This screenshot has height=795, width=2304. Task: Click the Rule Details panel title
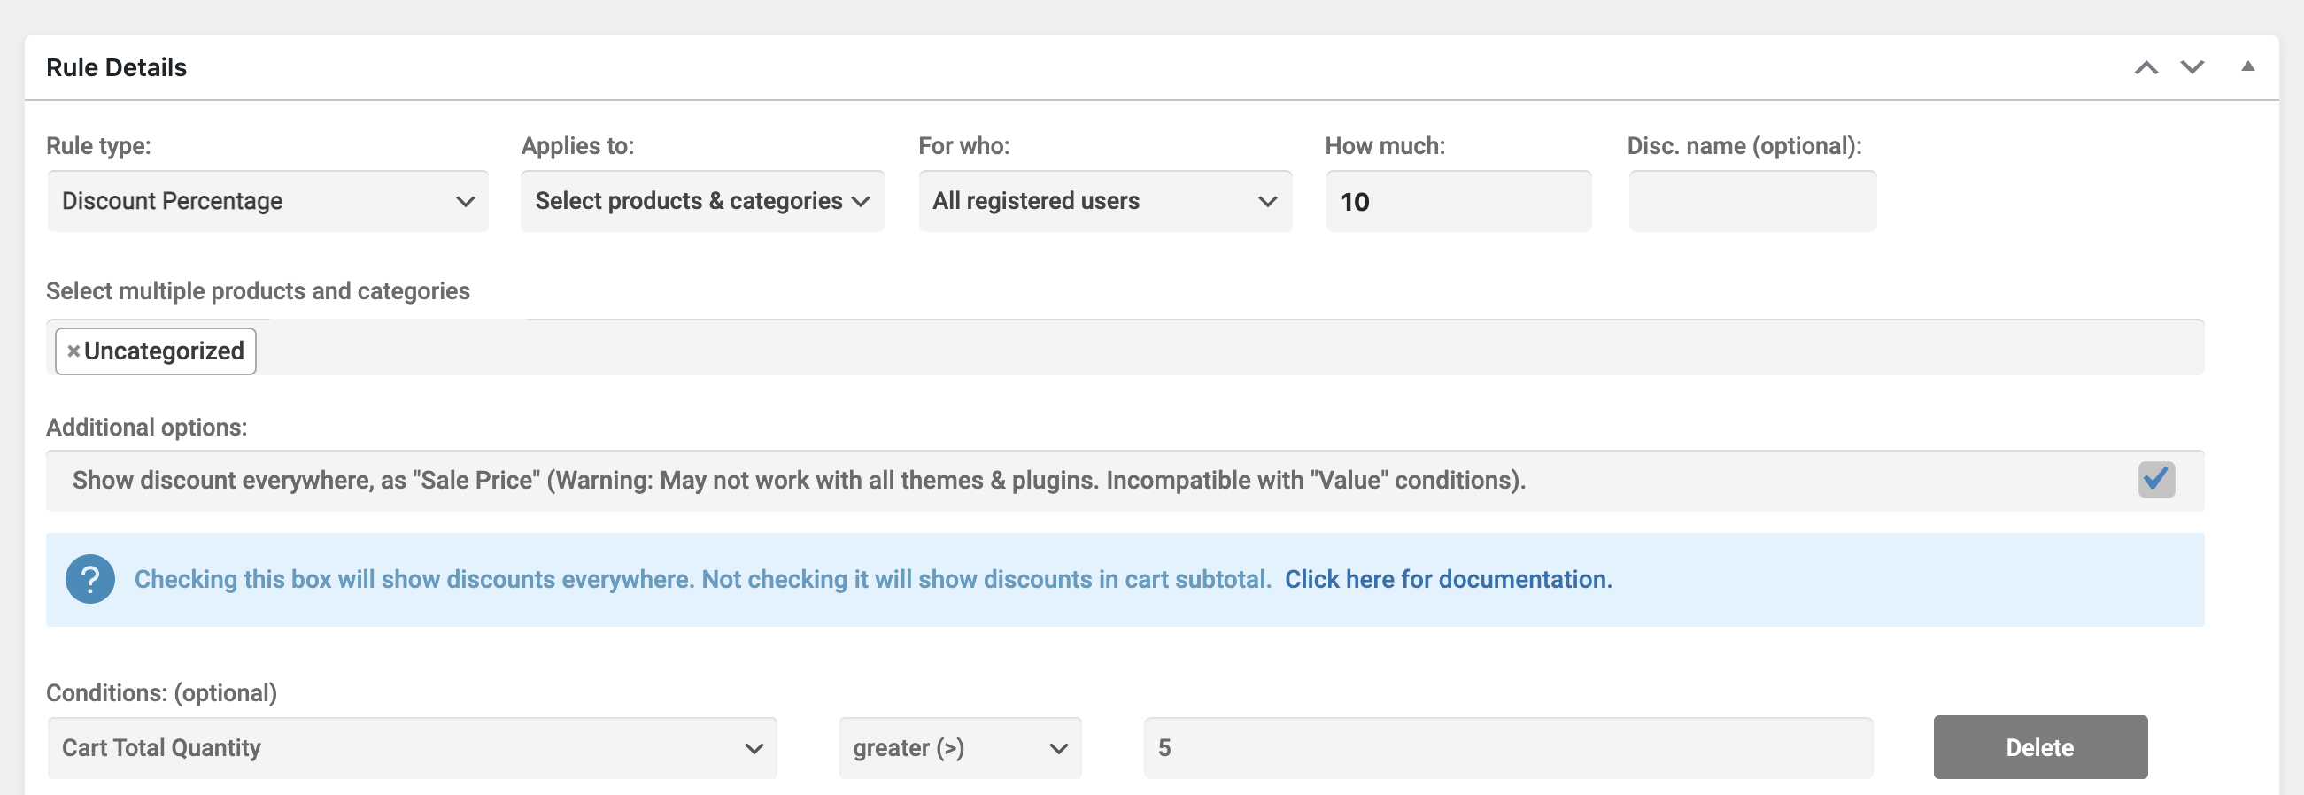(x=116, y=68)
